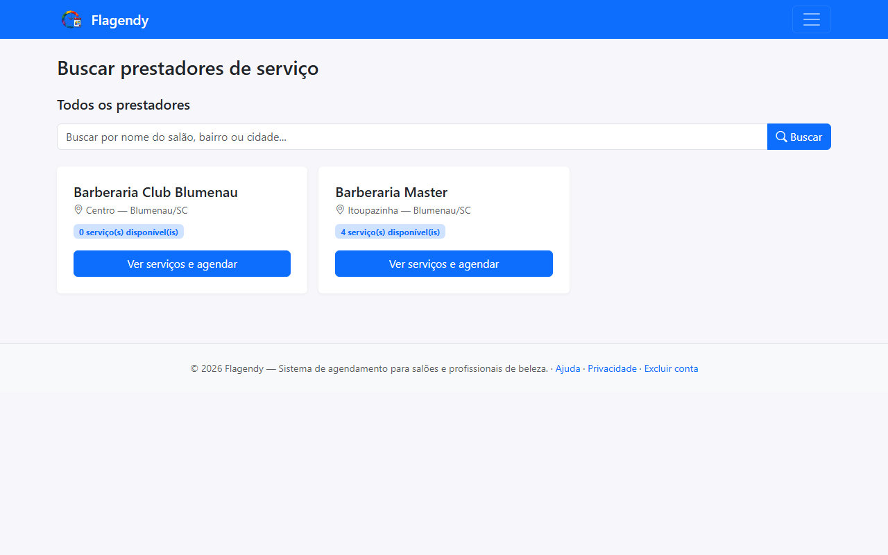
Task: Click the Flagendy brand name link
Action: point(120,20)
